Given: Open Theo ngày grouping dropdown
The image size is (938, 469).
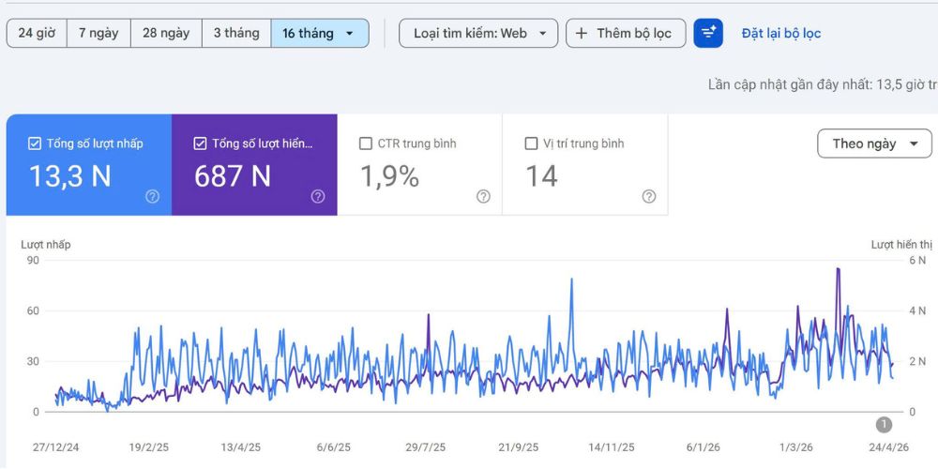Looking at the screenshot, I should tap(874, 144).
